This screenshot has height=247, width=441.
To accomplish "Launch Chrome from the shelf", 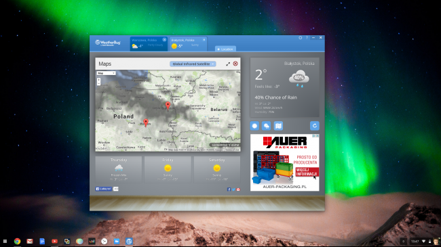I will [18, 241].
